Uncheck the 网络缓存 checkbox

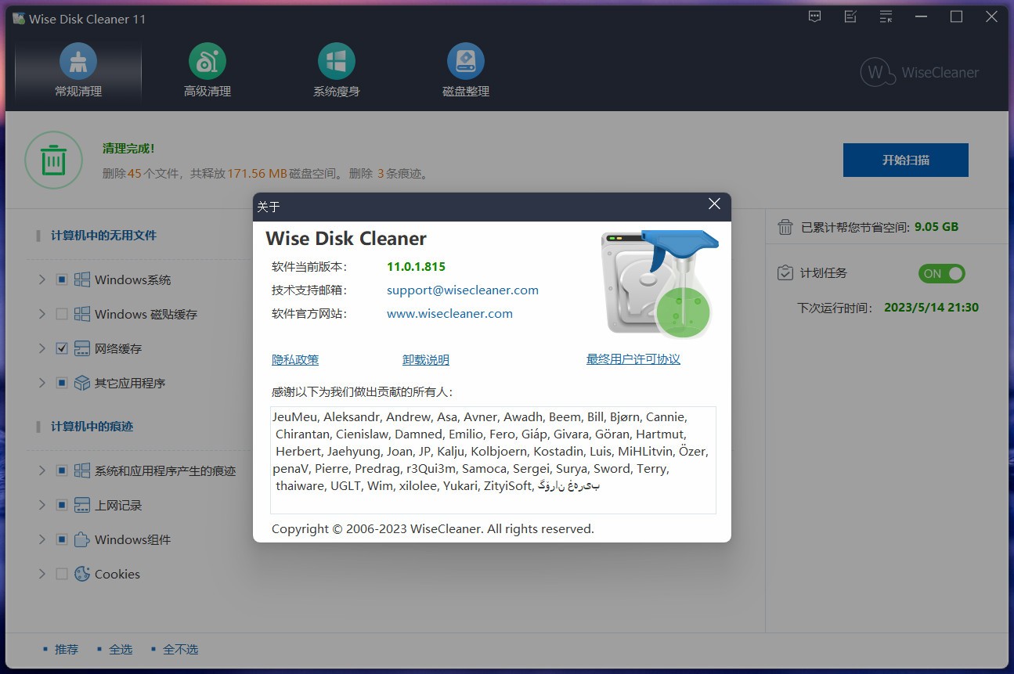pos(62,348)
